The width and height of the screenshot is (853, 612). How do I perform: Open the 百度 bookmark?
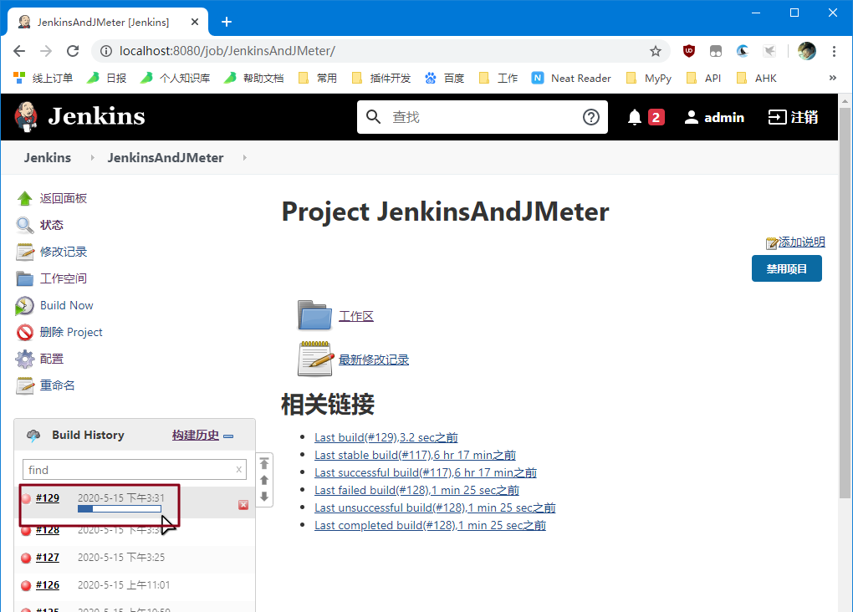[444, 79]
